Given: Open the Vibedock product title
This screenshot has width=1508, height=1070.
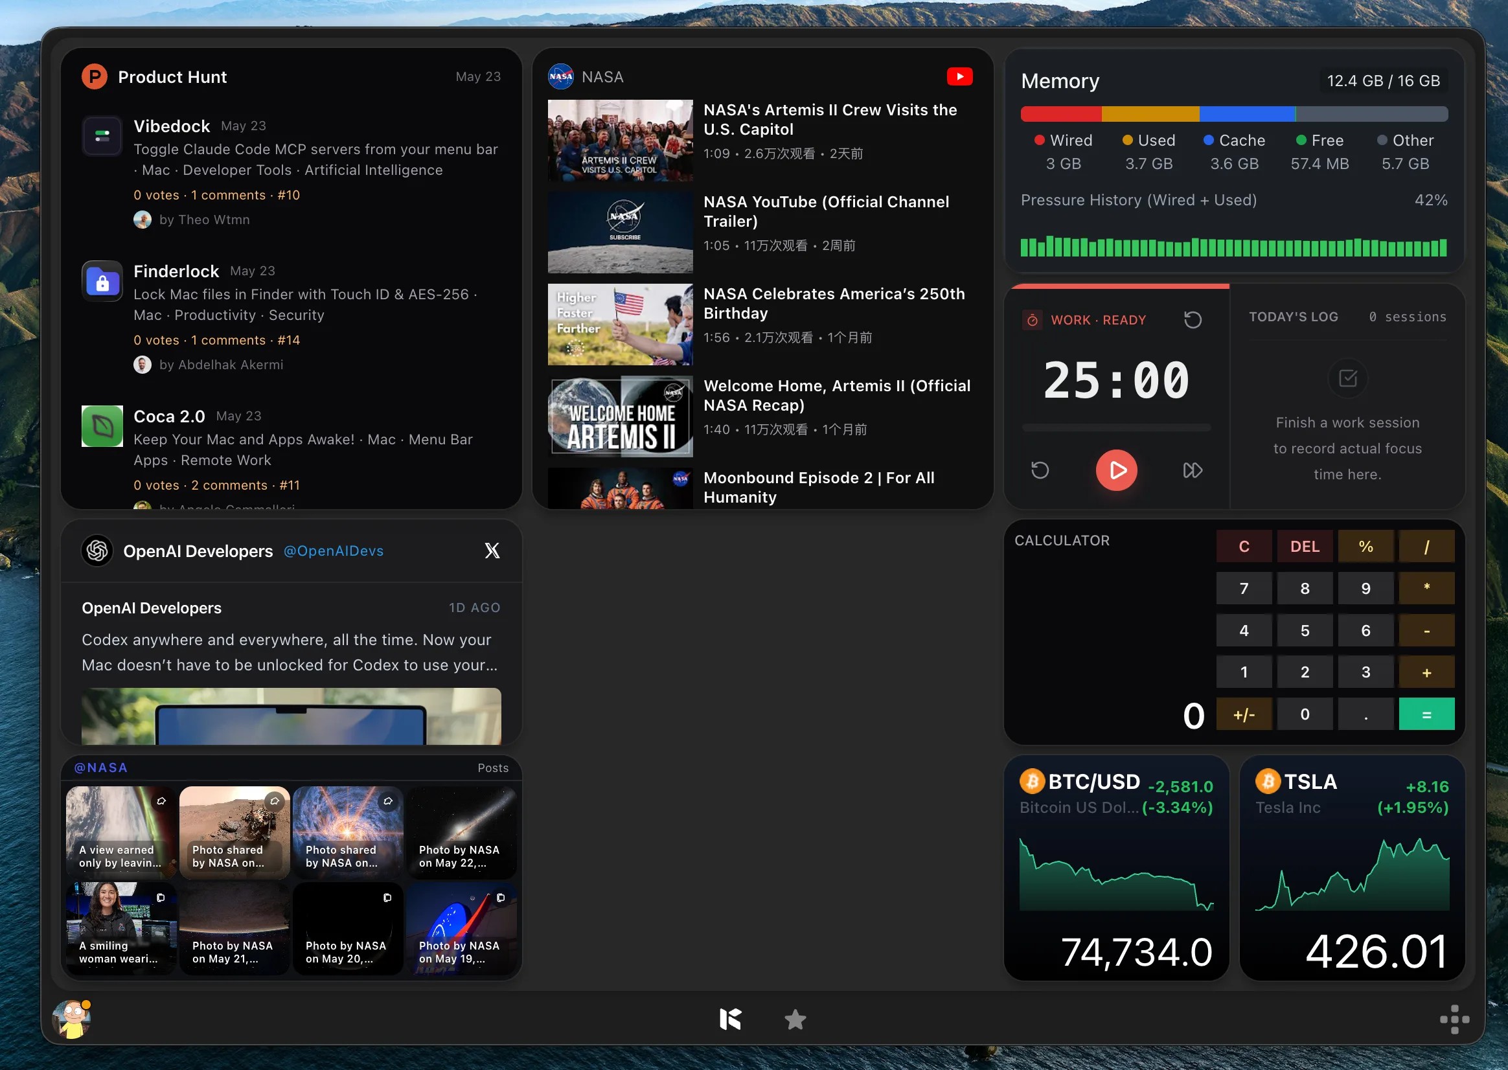Looking at the screenshot, I should pos(172,126).
